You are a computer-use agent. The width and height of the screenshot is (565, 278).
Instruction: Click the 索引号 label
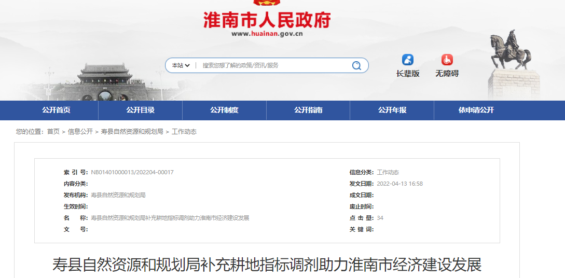(x=76, y=173)
